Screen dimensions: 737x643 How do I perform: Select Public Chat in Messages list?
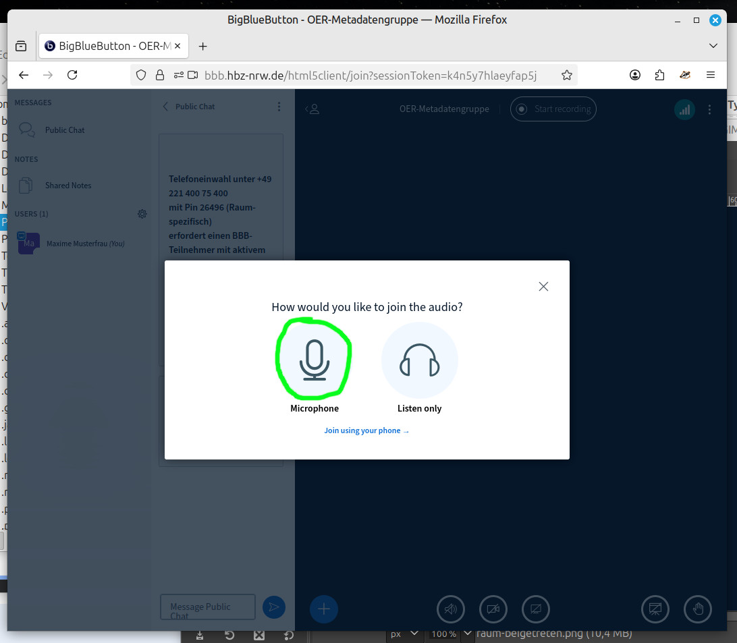65,130
